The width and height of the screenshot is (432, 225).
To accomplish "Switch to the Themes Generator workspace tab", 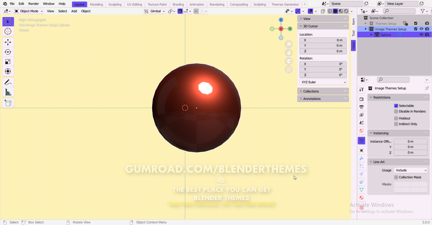I will tap(285, 4).
